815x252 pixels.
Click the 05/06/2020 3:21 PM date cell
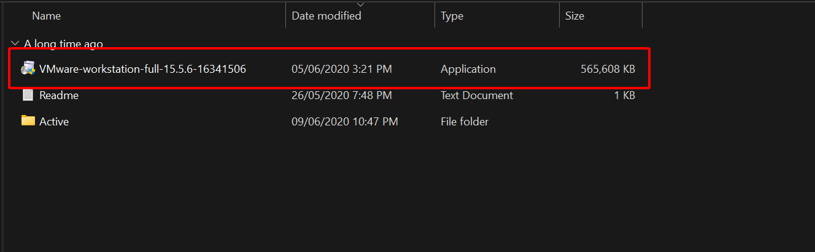341,69
